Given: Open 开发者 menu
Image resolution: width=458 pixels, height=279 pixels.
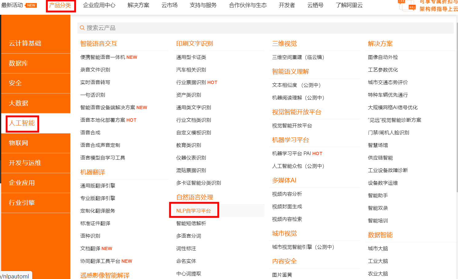Looking at the screenshot, I should coord(287,5).
